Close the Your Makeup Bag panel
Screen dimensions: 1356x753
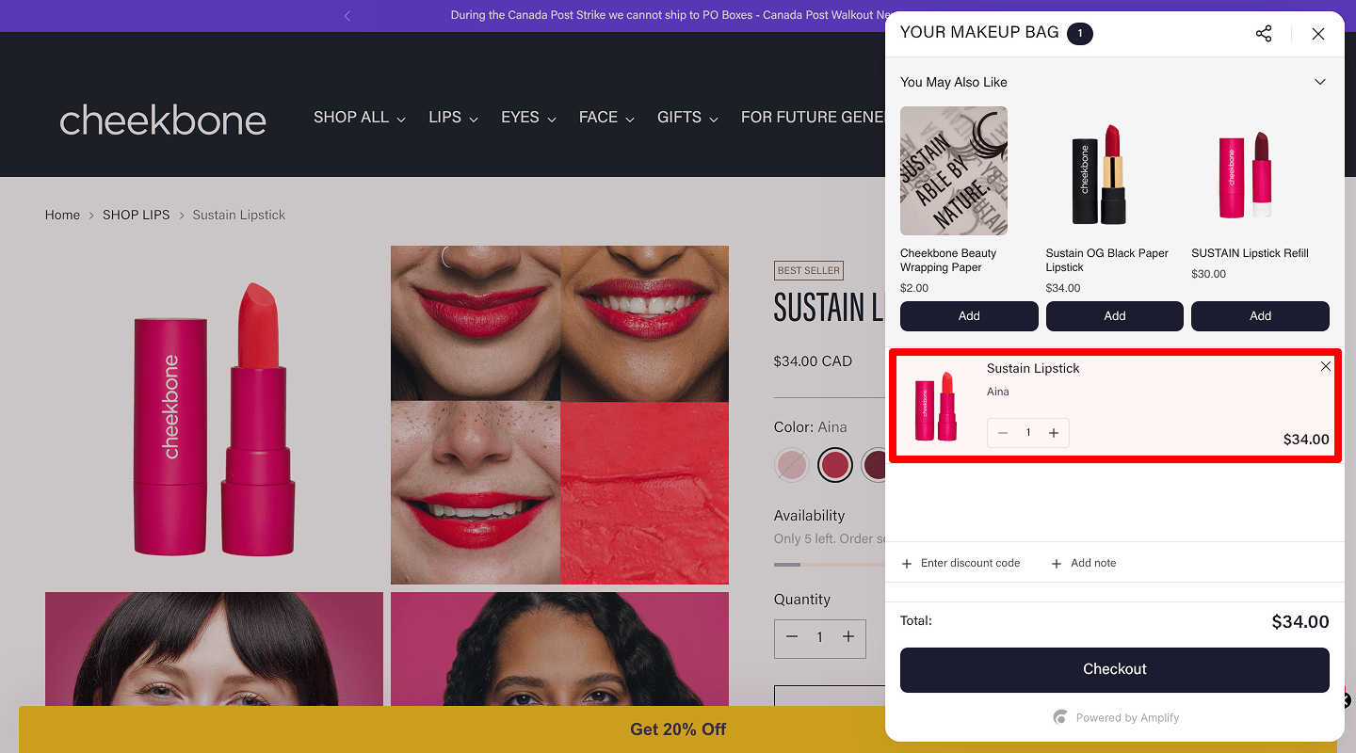[1317, 34]
